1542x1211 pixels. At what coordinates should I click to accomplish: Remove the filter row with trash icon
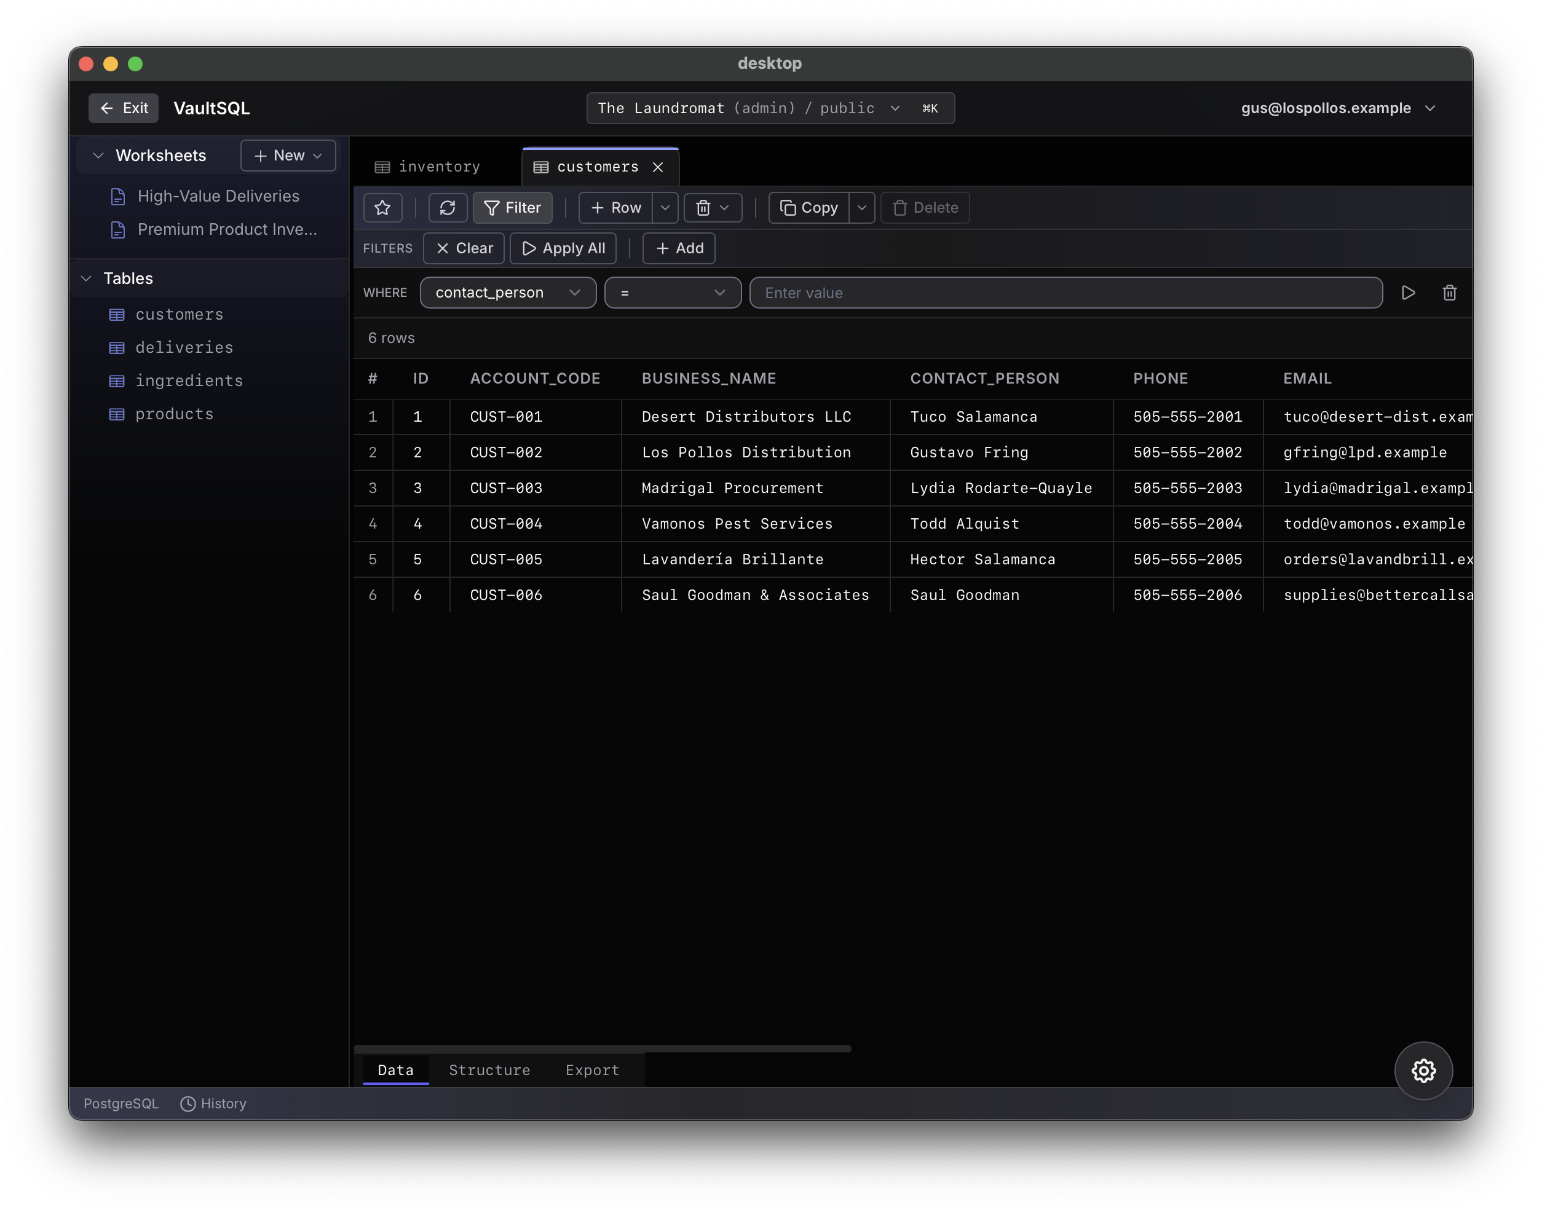tap(1449, 293)
